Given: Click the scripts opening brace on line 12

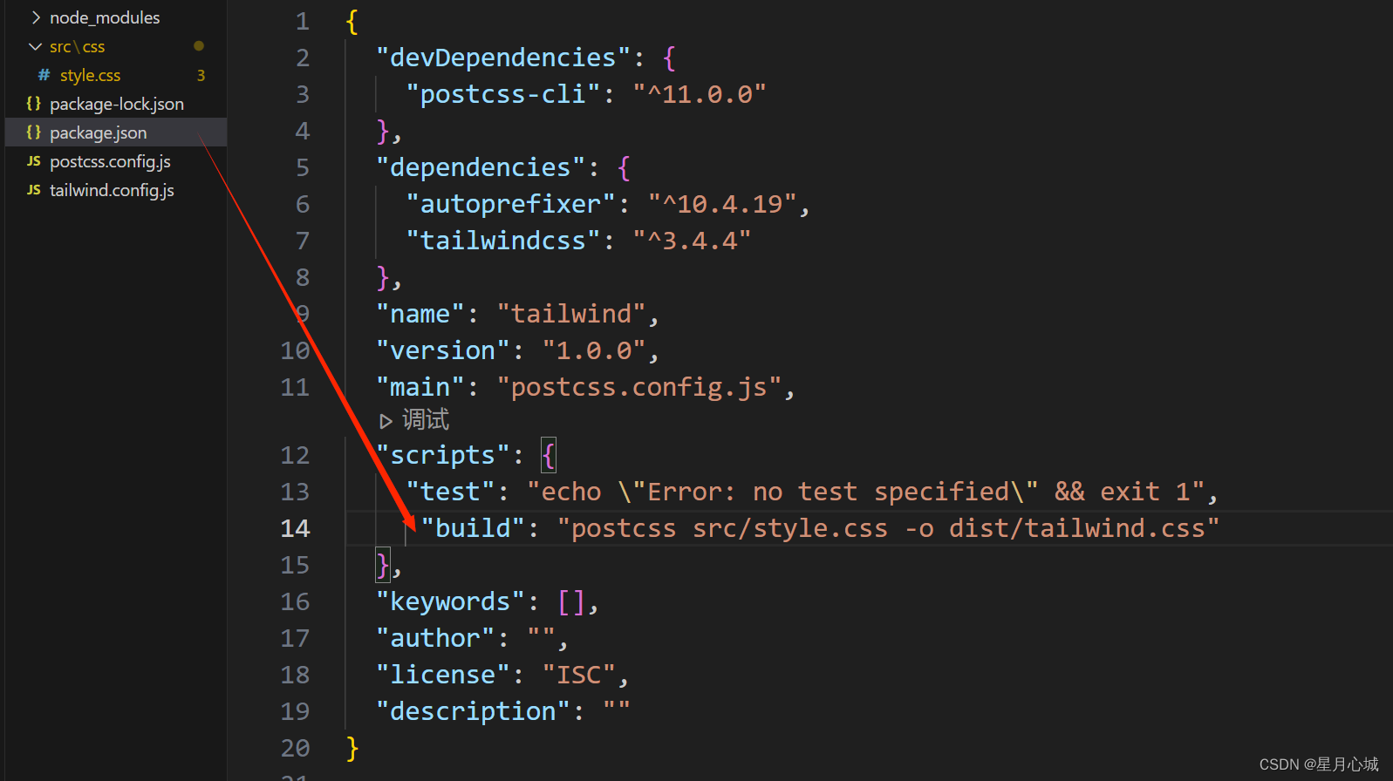Looking at the screenshot, I should pos(548,455).
